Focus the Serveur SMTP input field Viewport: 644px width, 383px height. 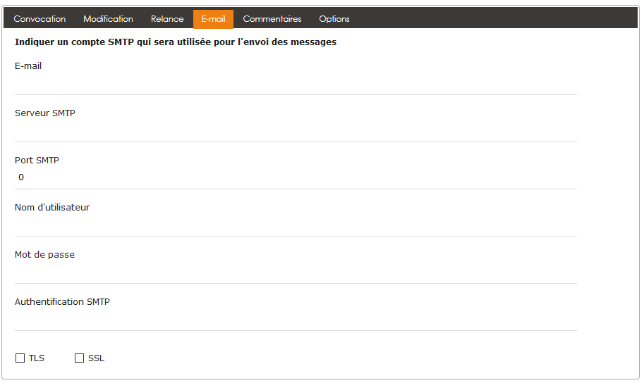296,131
